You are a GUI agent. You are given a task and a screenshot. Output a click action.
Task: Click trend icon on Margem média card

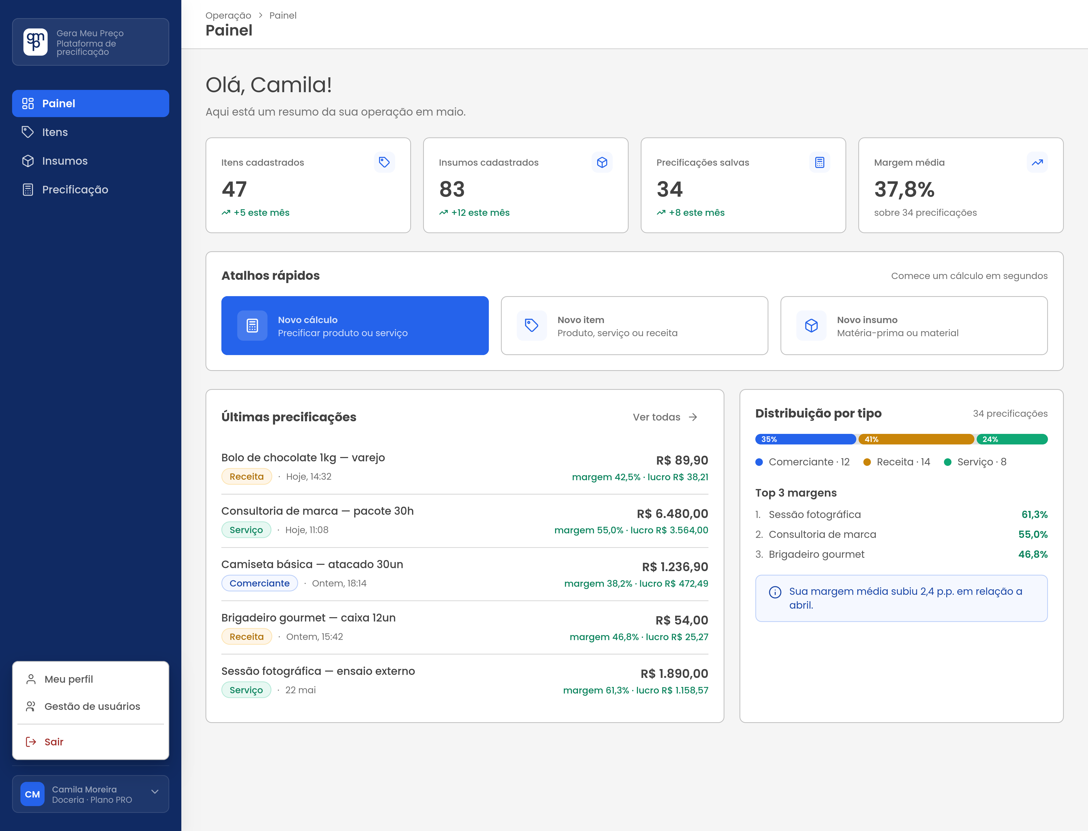point(1038,162)
